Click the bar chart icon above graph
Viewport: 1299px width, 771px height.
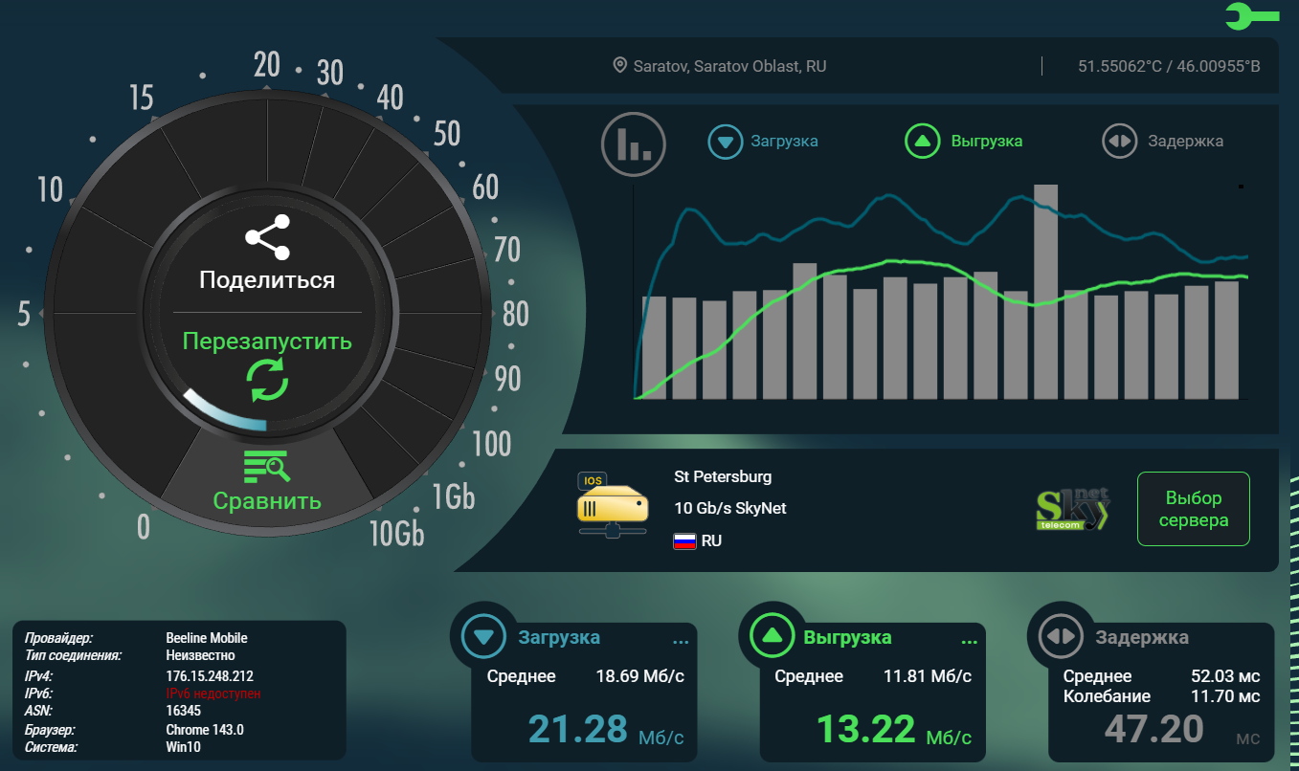633,144
